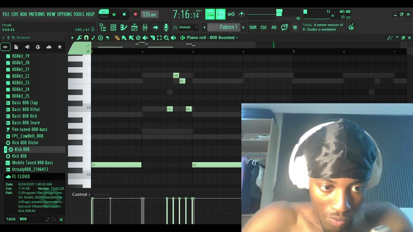Open the Pattern 1 selector
The image size is (413, 232).
tap(224, 27)
